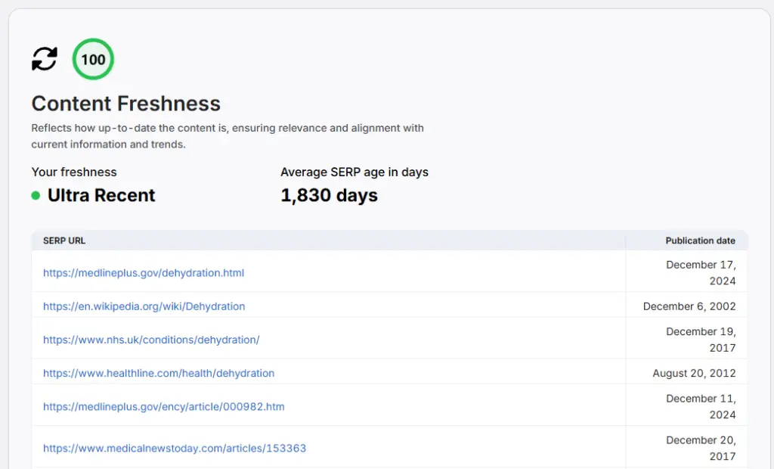774x469 pixels.
Task: Click the 1,830 days value
Action: (x=330, y=196)
